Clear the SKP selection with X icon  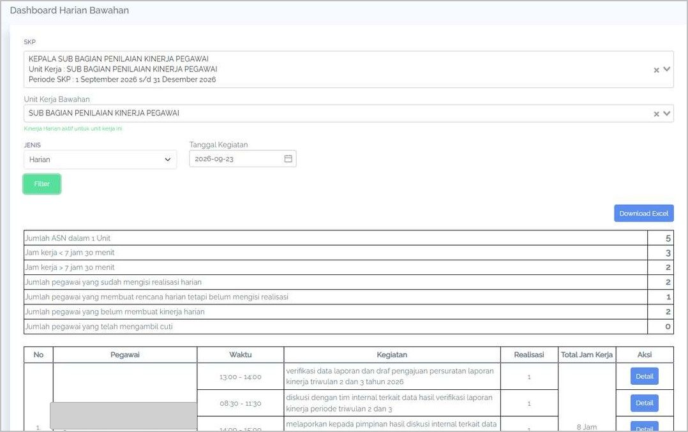pos(656,70)
